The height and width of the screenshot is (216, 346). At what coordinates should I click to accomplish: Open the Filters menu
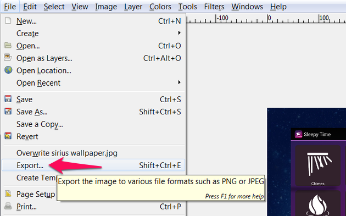point(214,7)
